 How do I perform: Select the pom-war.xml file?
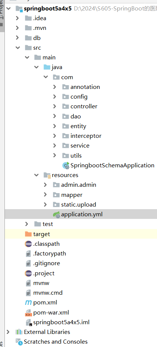click(x=51, y=313)
